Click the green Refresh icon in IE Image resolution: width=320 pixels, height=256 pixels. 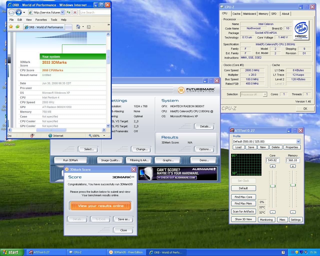(68, 12)
